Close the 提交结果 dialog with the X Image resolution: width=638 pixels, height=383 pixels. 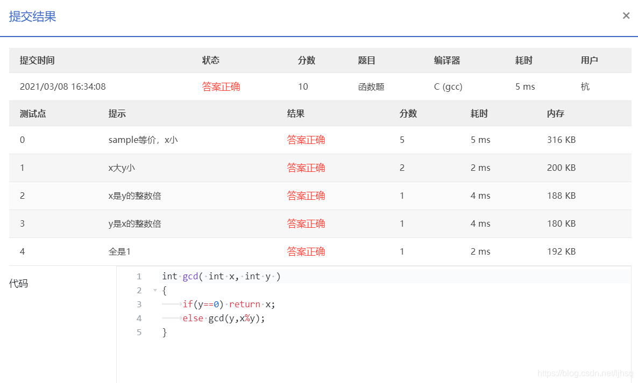626,16
